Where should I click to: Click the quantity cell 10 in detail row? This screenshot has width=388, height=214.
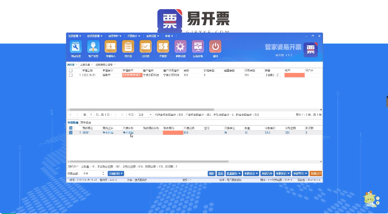click(246, 133)
